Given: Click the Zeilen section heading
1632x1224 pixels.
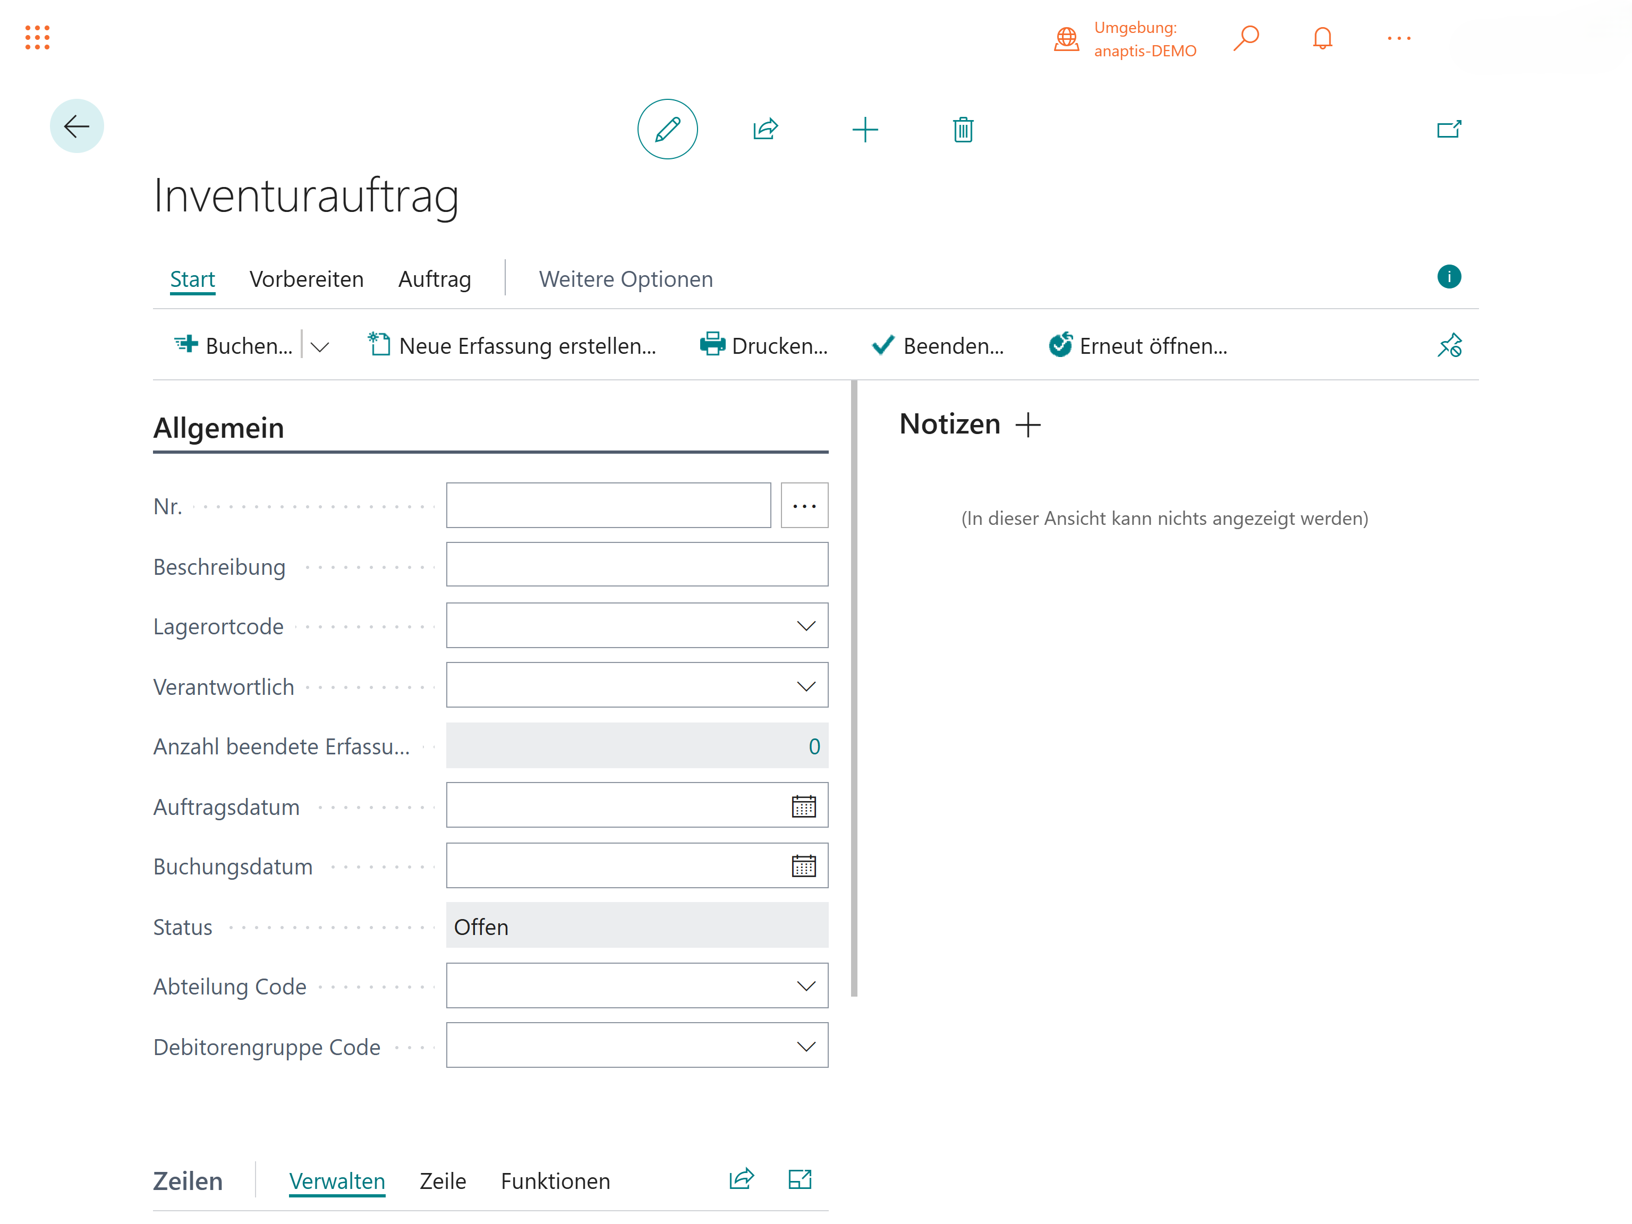Looking at the screenshot, I should click(x=188, y=1181).
